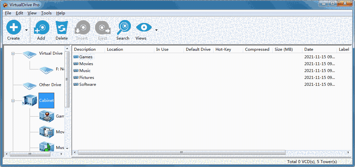This screenshot has width=355, height=167.
Task: Open the Search tool
Action: click(x=123, y=27)
